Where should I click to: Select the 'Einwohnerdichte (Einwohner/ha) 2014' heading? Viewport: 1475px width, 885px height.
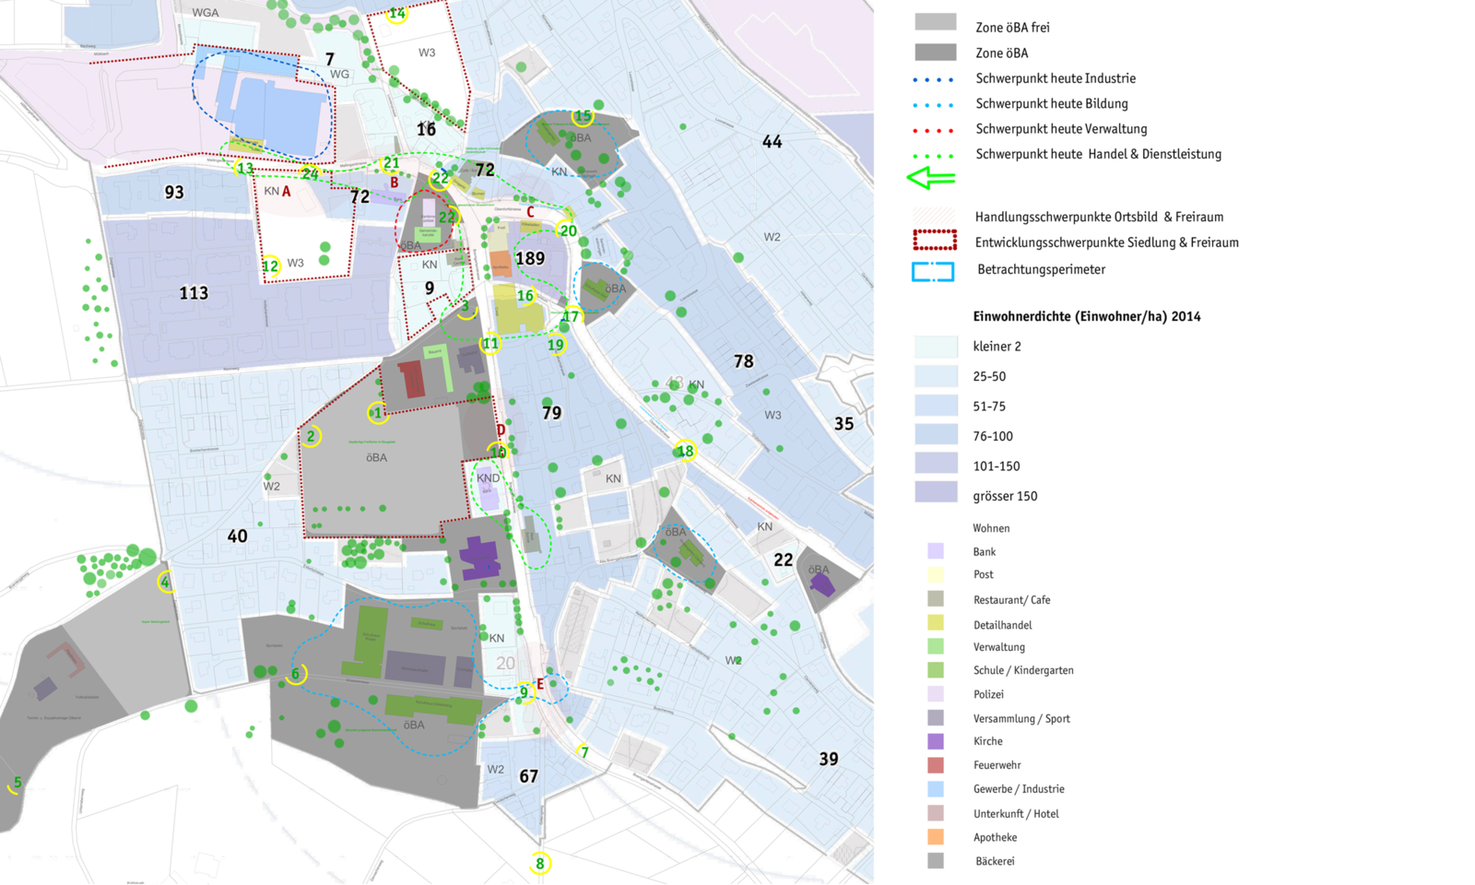(1087, 316)
